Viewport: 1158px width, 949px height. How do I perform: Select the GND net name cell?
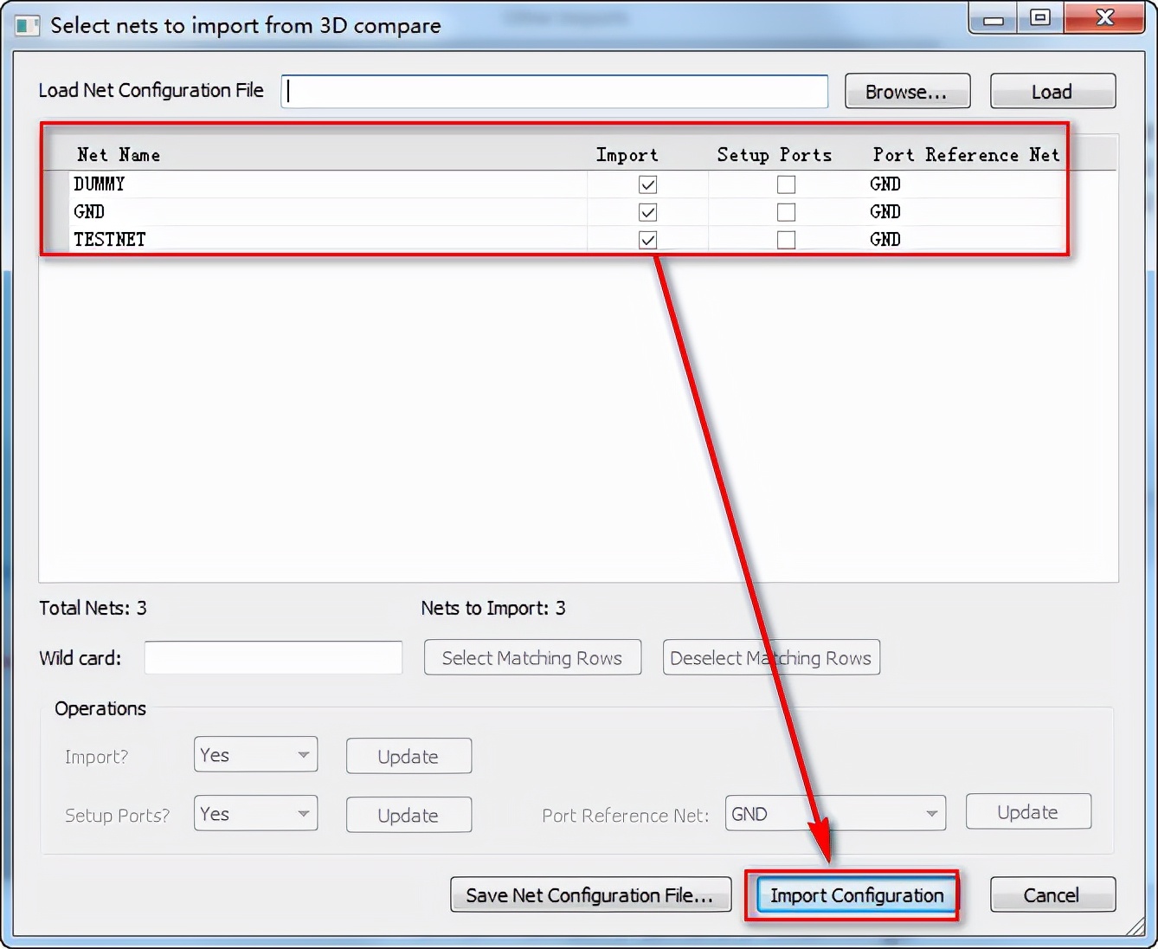328,212
